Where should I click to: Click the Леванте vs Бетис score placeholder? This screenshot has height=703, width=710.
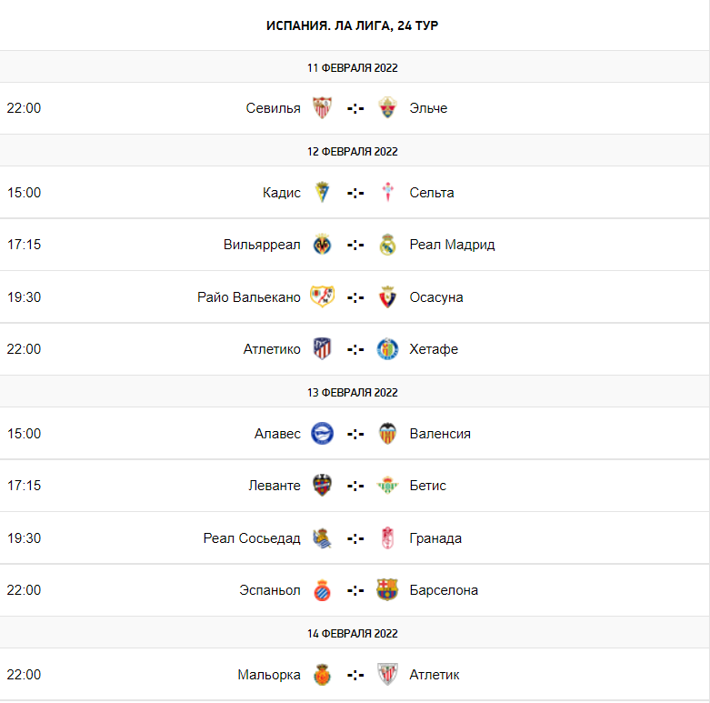click(355, 486)
